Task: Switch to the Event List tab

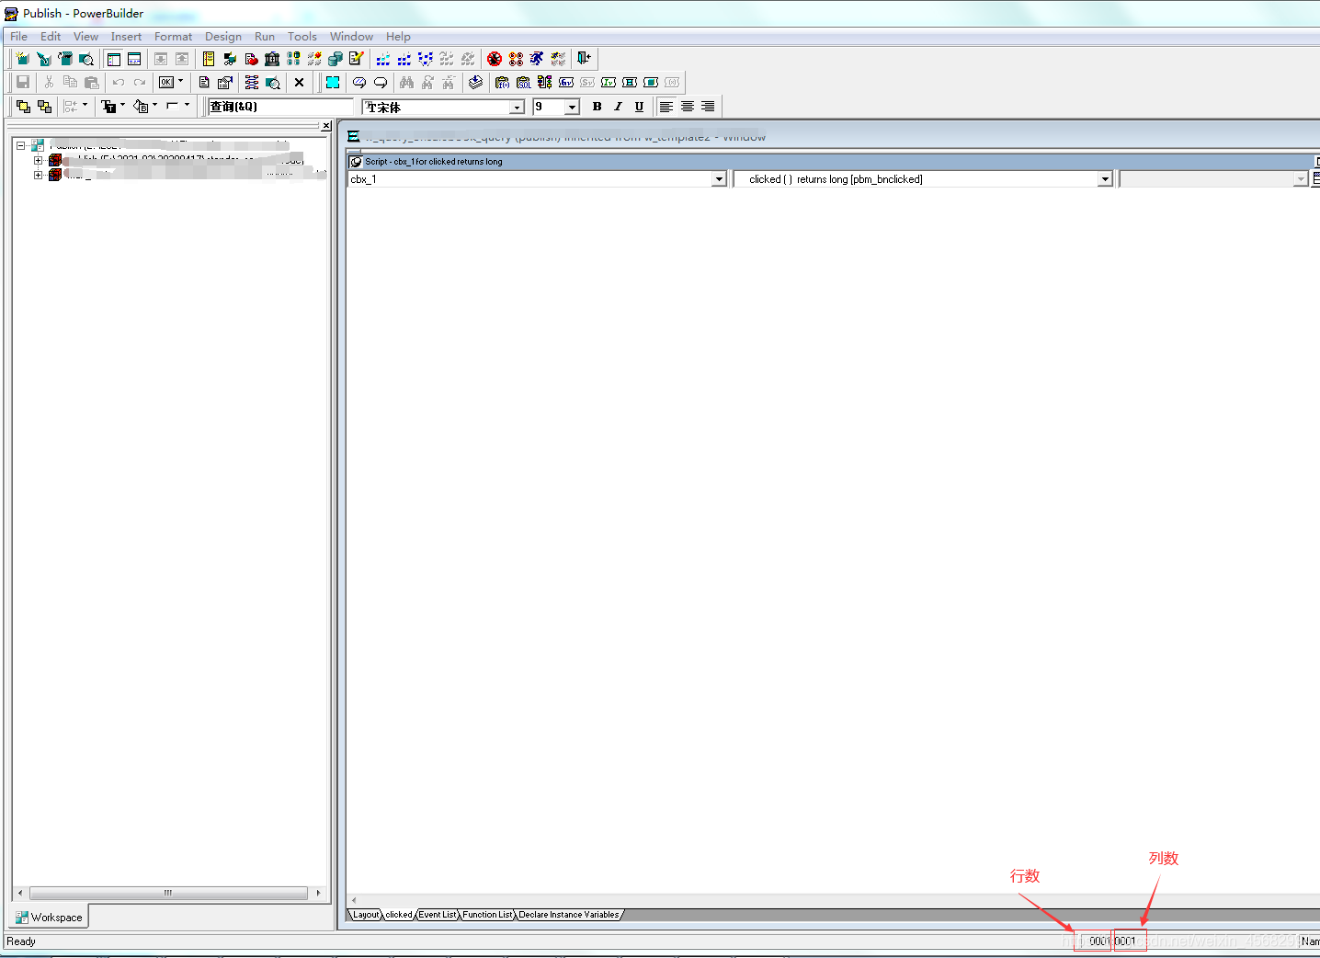Action: (438, 915)
